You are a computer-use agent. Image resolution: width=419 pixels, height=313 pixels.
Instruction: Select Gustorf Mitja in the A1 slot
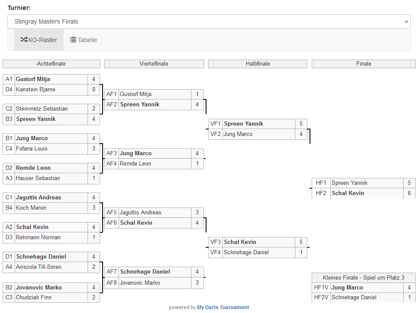[33, 79]
